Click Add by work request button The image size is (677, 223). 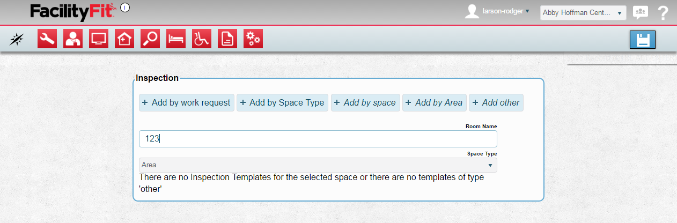point(187,102)
